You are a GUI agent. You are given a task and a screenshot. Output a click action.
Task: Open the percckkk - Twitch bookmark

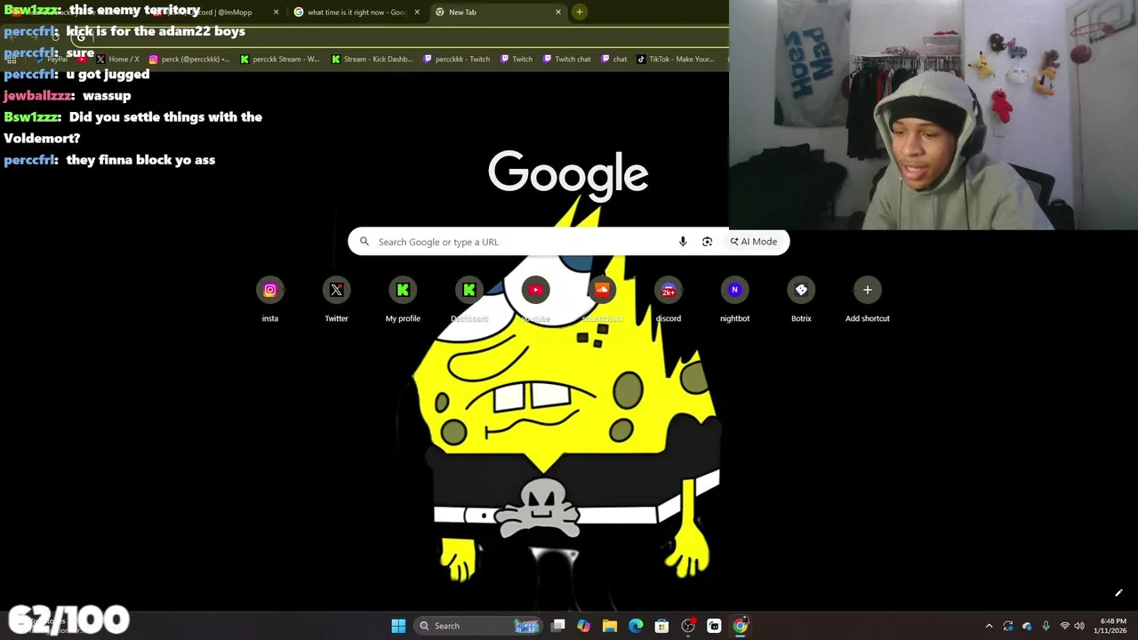pos(457,60)
